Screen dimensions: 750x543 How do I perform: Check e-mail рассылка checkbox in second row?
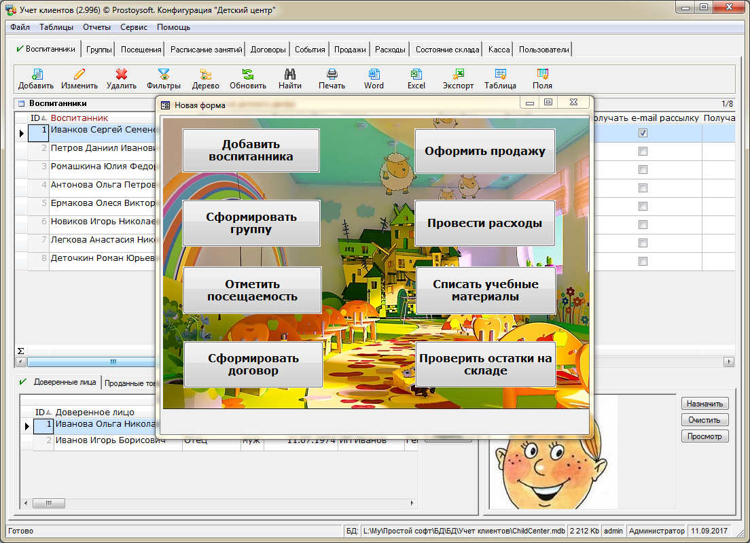(x=643, y=152)
